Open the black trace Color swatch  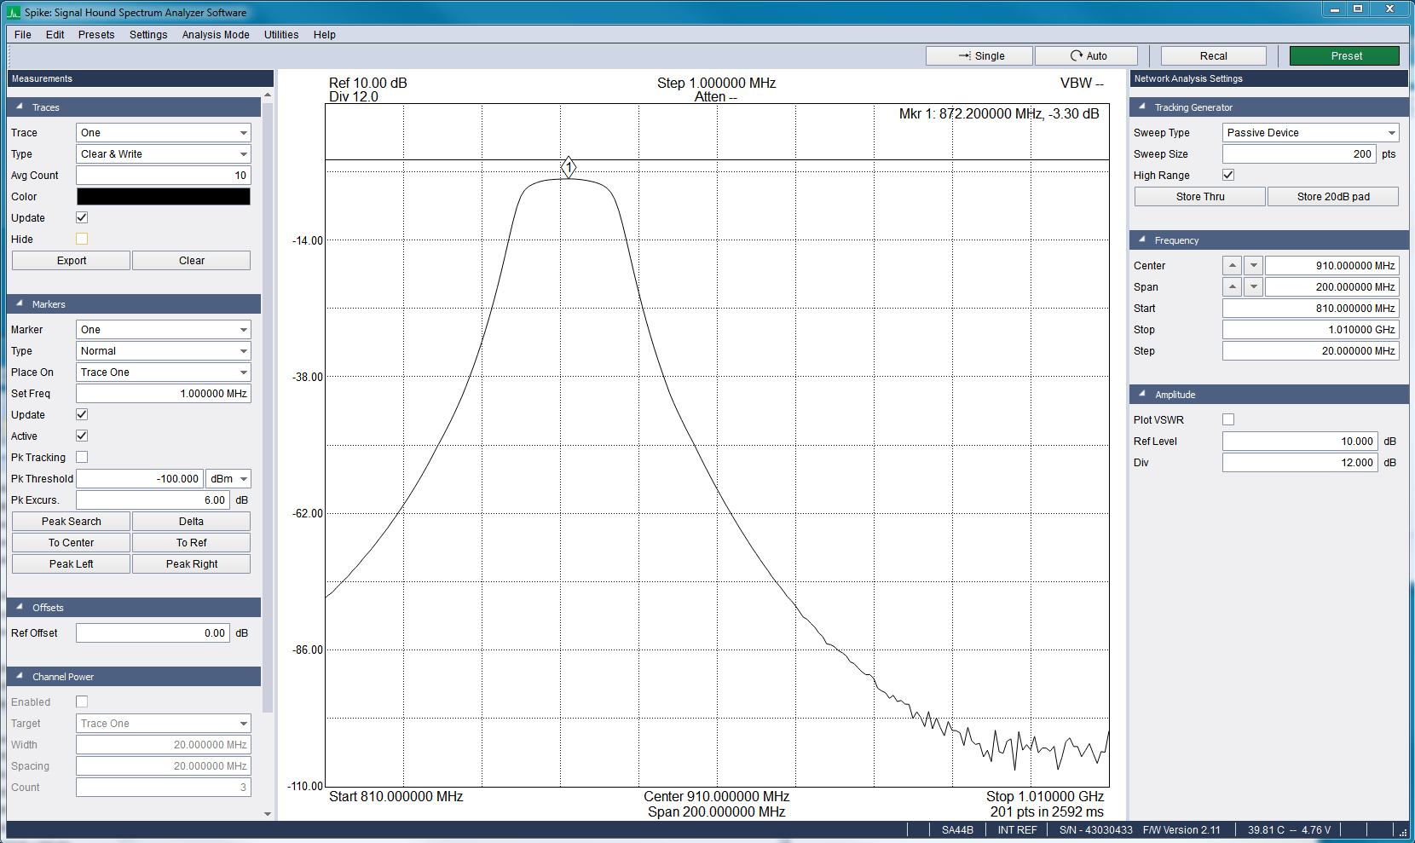[x=164, y=197]
